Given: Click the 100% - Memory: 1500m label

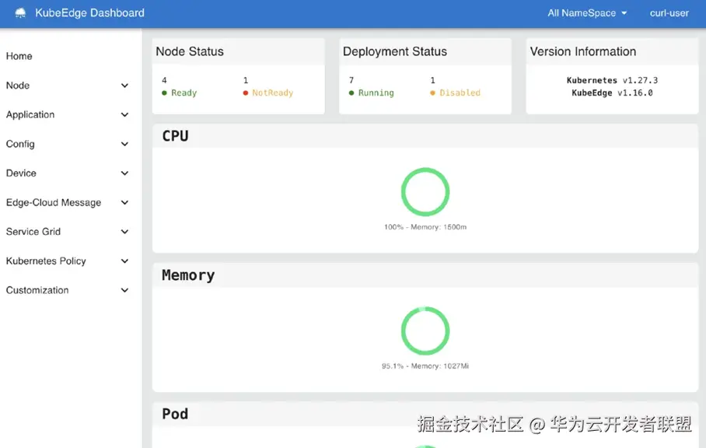Looking at the screenshot, I should click(x=425, y=227).
